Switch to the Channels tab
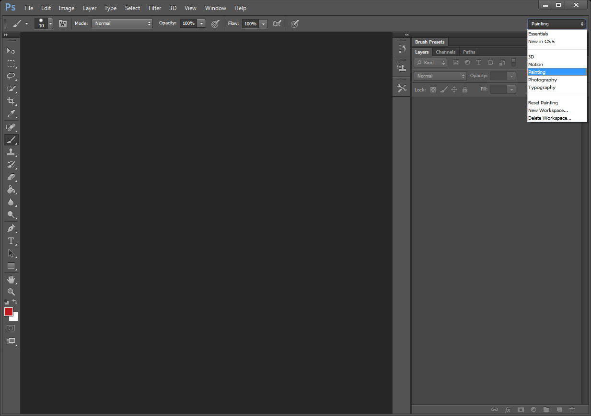 pyautogui.click(x=445, y=52)
